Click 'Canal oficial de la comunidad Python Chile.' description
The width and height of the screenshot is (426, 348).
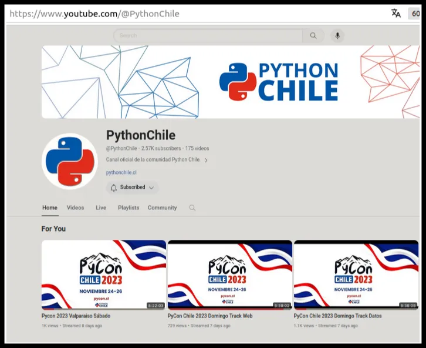(x=153, y=160)
